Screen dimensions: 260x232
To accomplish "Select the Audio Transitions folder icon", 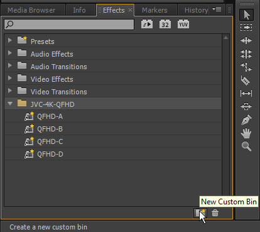I will point(22,65).
